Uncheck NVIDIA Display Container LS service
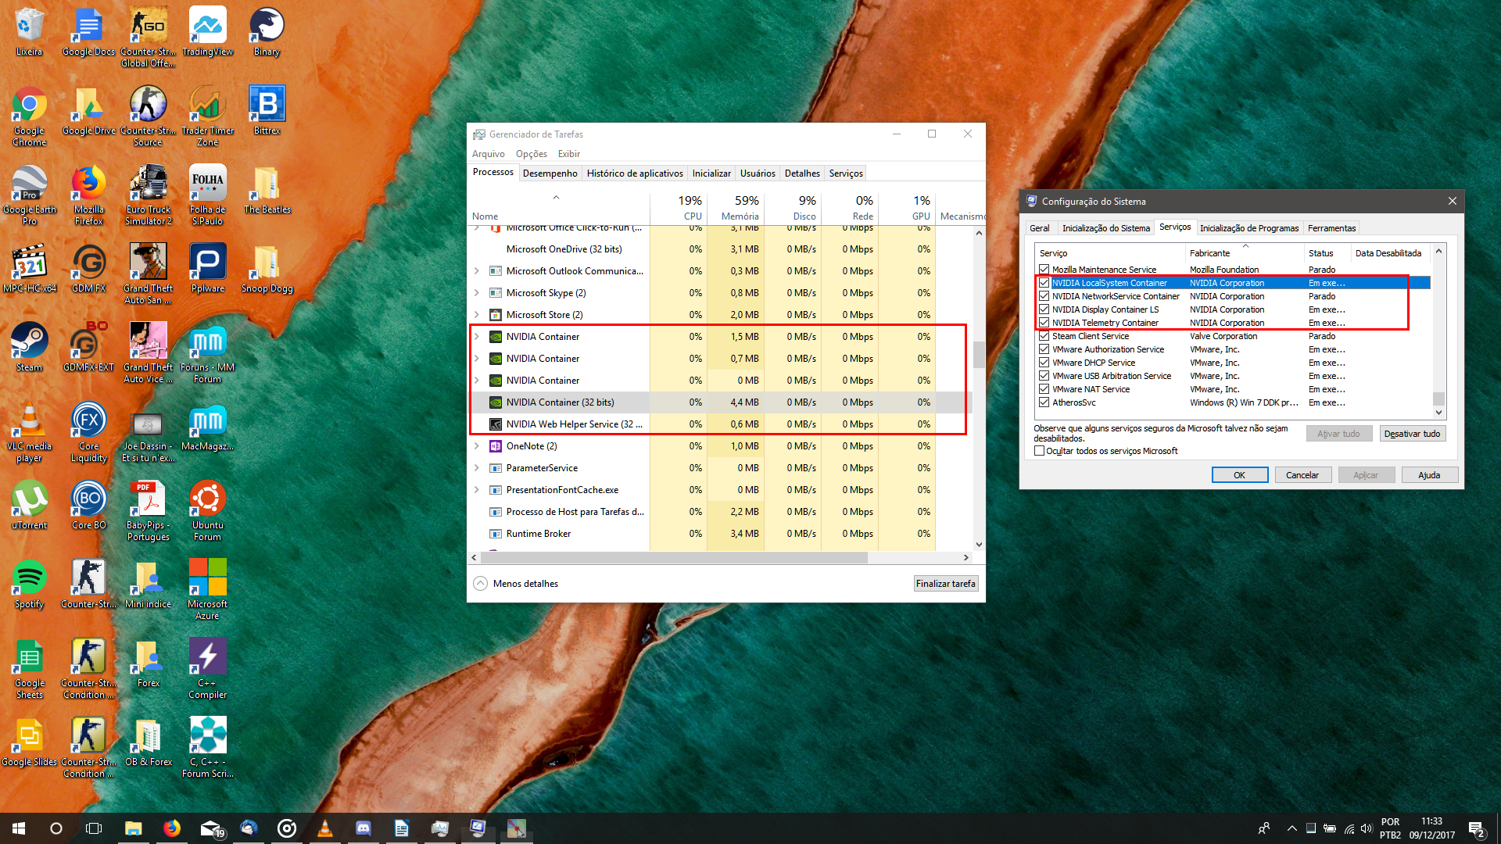 pos(1044,309)
